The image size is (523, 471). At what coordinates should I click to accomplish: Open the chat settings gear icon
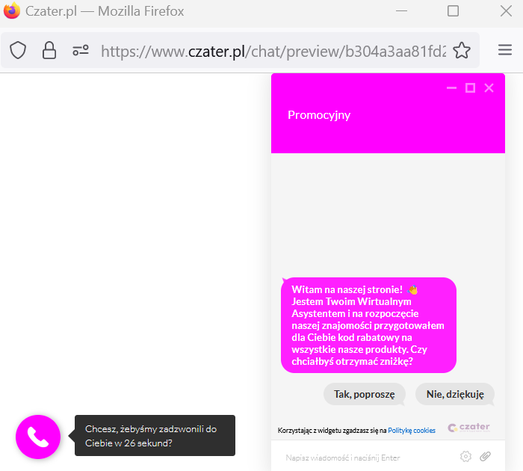(465, 457)
